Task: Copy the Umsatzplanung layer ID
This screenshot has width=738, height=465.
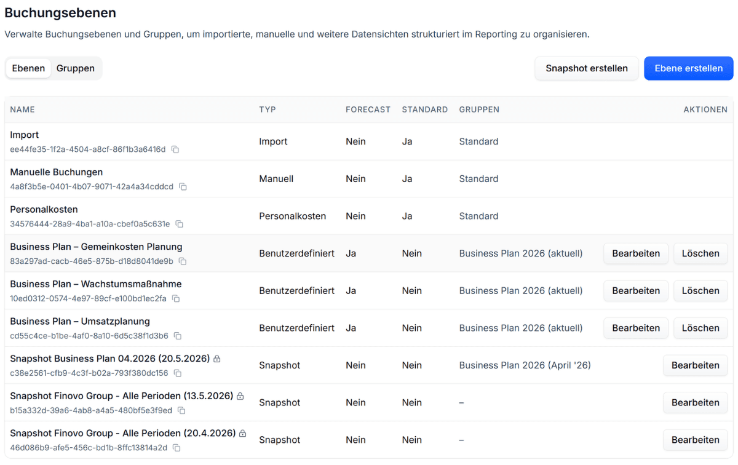Action: point(178,336)
